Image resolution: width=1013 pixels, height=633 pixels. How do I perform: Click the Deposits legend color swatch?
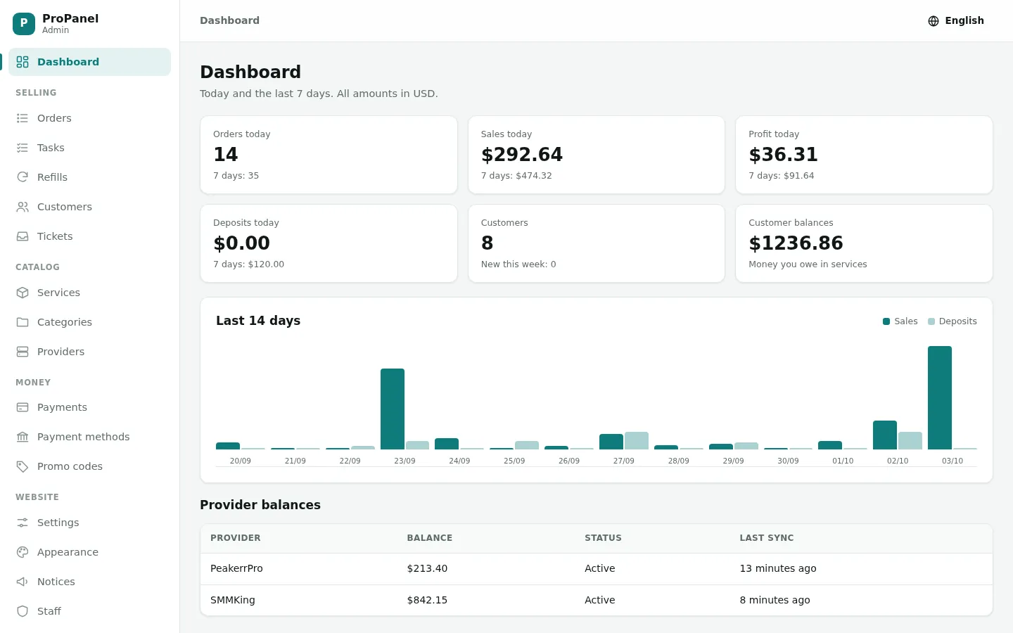[x=931, y=321]
